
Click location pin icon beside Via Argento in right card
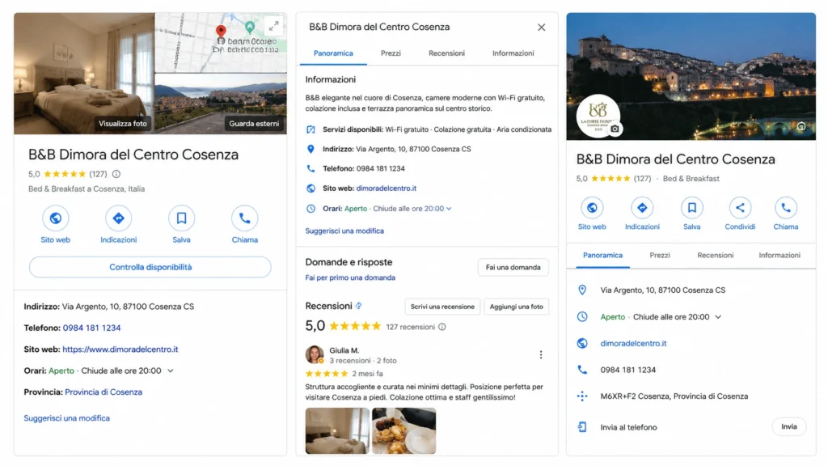(x=582, y=290)
